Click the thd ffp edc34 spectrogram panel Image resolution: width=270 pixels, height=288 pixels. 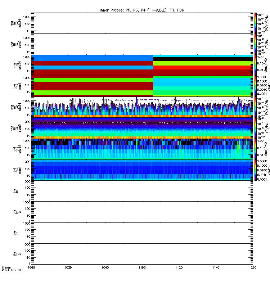pyautogui.click(x=142, y=107)
